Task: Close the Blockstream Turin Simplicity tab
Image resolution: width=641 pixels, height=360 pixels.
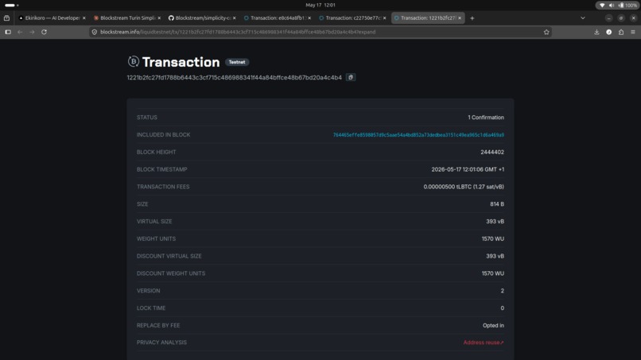Action: [159, 18]
